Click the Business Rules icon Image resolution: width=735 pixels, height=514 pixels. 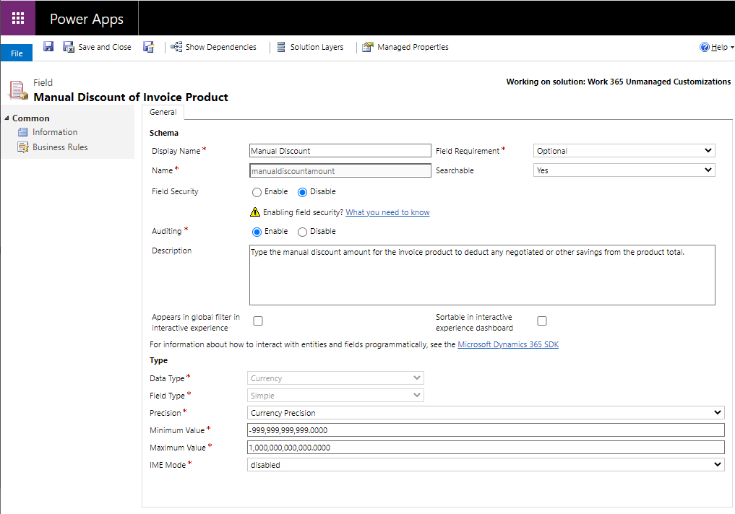pyautogui.click(x=23, y=147)
